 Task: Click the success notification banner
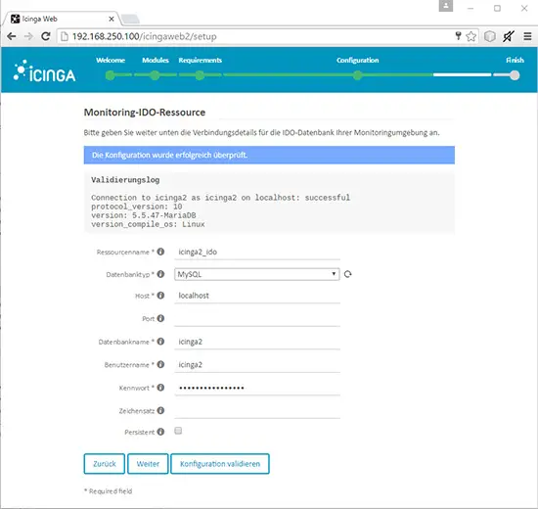(269, 155)
